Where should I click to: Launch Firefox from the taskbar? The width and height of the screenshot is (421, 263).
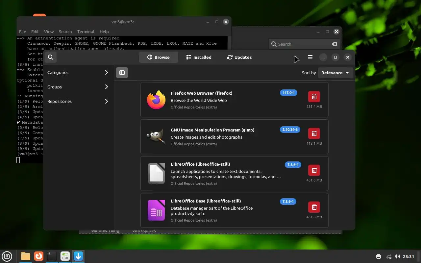point(39,256)
